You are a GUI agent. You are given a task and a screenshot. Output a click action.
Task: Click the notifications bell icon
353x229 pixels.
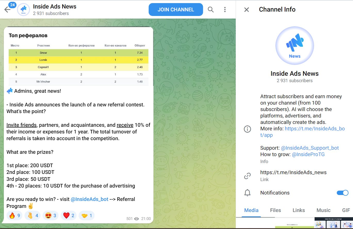click(247, 193)
